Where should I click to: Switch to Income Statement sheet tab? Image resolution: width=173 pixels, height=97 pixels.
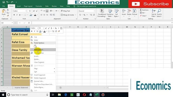point(21,88)
